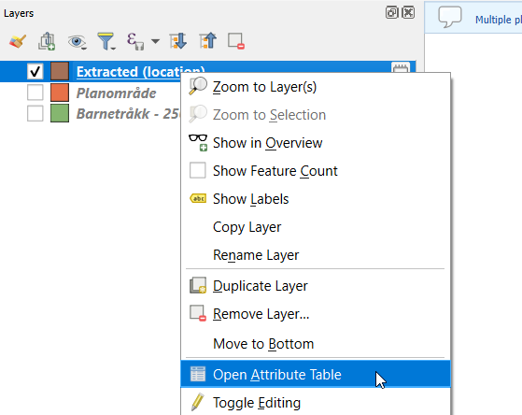This screenshot has height=415, width=522.
Task: Float the Layers panel with undock button
Action: pyautogui.click(x=392, y=13)
